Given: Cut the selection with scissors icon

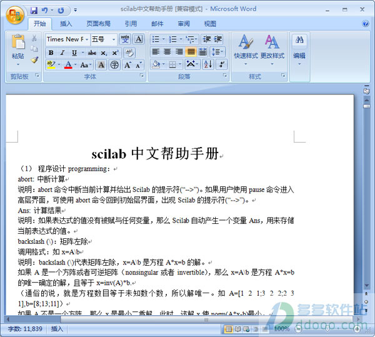Looking at the screenshot, I should tap(34, 38).
